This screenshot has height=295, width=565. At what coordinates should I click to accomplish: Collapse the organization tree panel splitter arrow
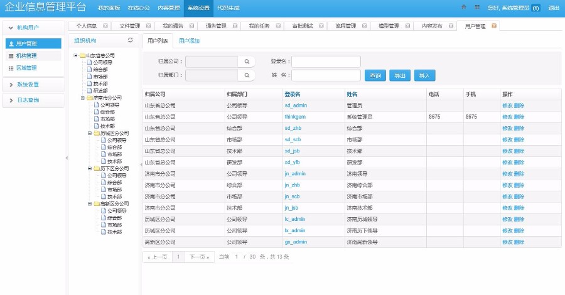click(141, 164)
